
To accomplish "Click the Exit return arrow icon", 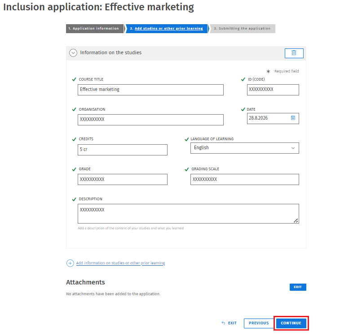I will [x=223, y=323].
